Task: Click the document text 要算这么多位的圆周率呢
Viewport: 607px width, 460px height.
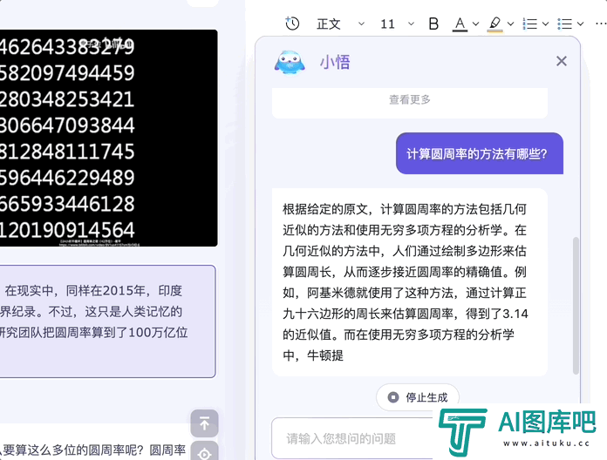Action: tap(73, 450)
